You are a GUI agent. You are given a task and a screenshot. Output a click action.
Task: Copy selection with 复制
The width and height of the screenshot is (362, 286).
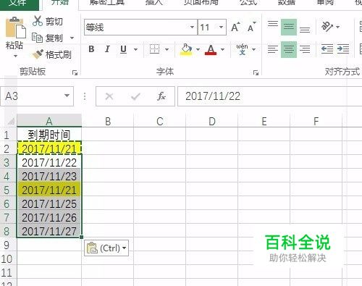point(48,38)
